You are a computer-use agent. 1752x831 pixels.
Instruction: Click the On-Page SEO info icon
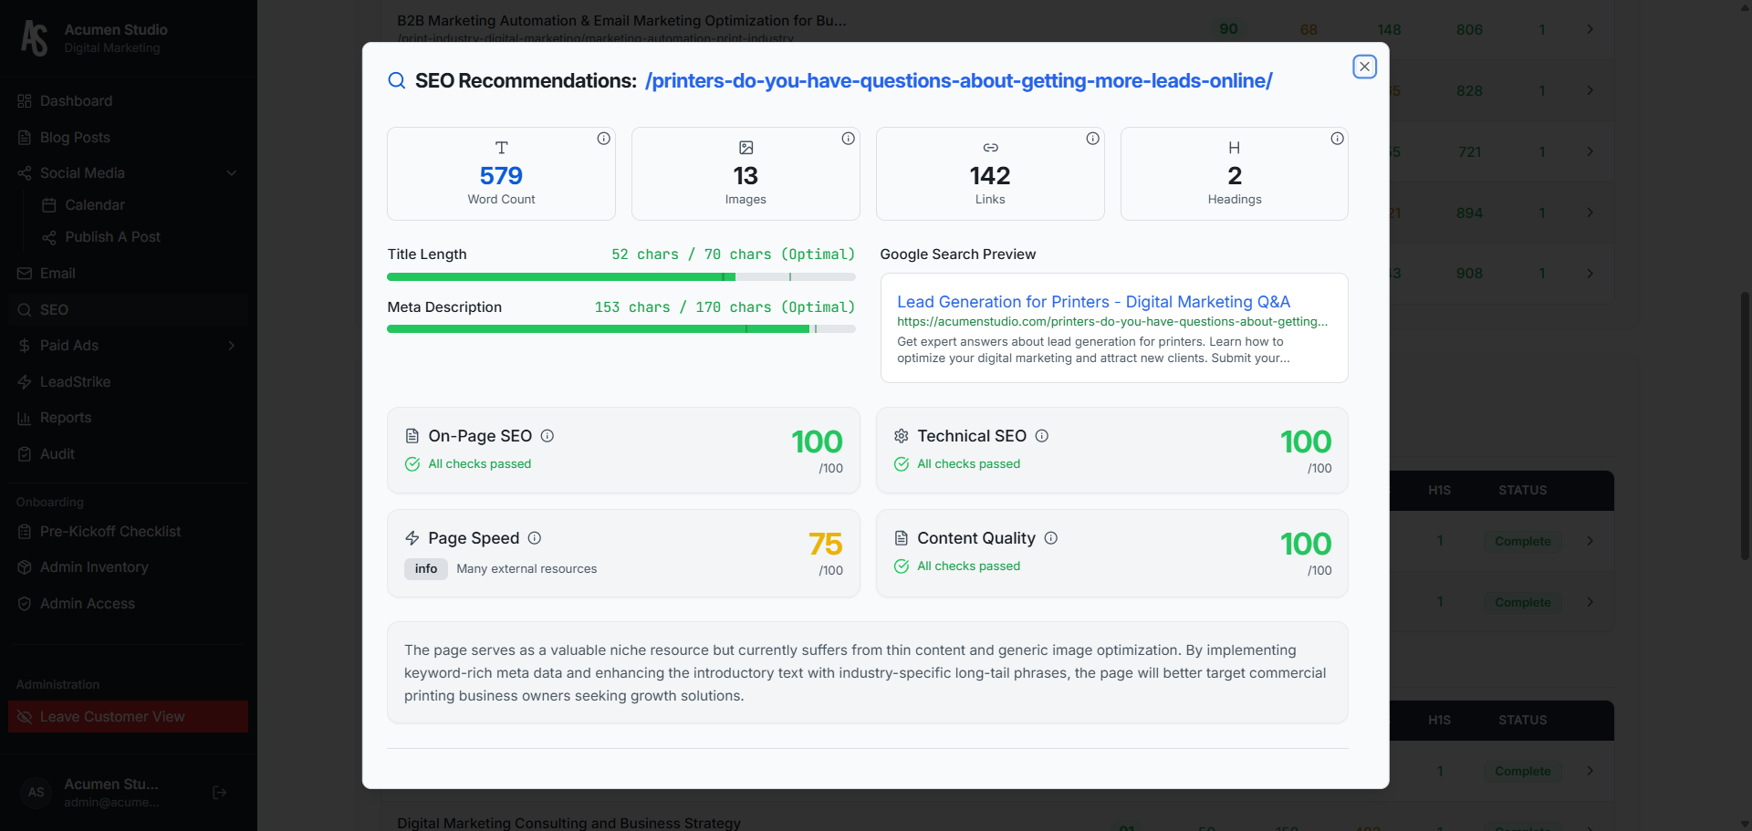click(x=547, y=436)
